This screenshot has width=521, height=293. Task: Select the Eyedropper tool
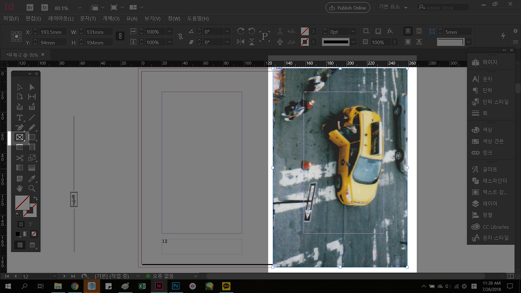[32, 179]
